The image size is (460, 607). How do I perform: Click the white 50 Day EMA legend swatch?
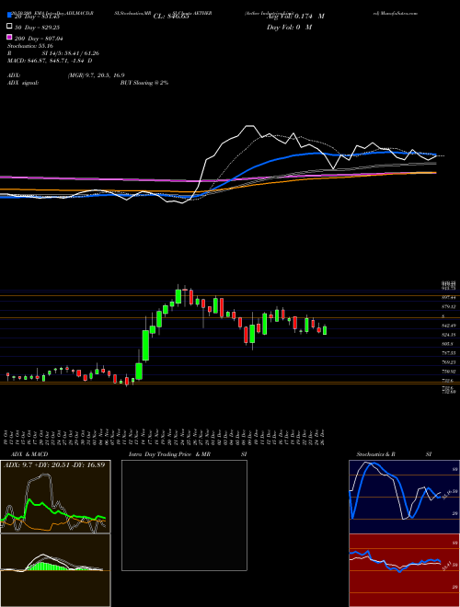click(x=10, y=27)
